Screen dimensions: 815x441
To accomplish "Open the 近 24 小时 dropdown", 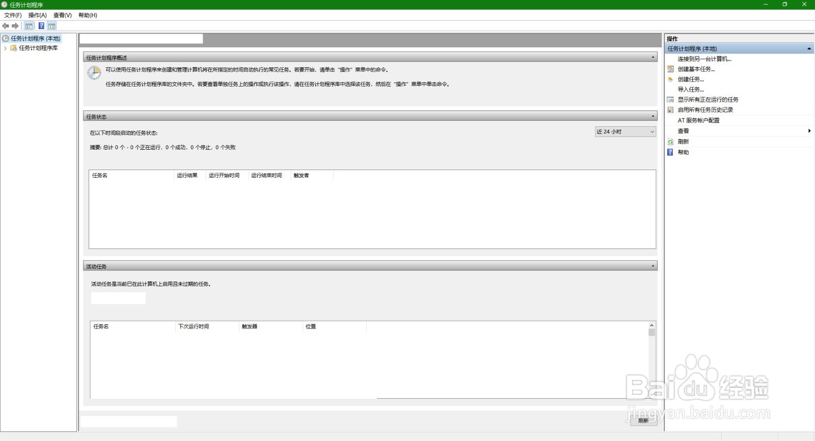I will [x=626, y=131].
